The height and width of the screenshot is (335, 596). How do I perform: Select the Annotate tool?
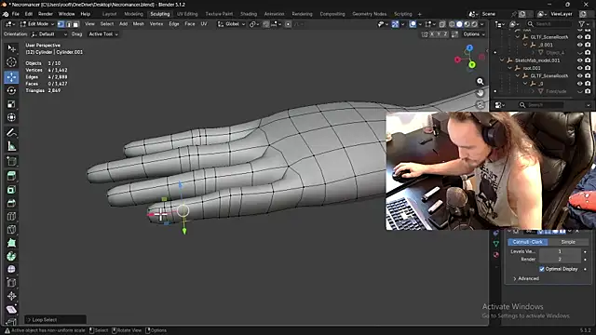tap(11, 132)
